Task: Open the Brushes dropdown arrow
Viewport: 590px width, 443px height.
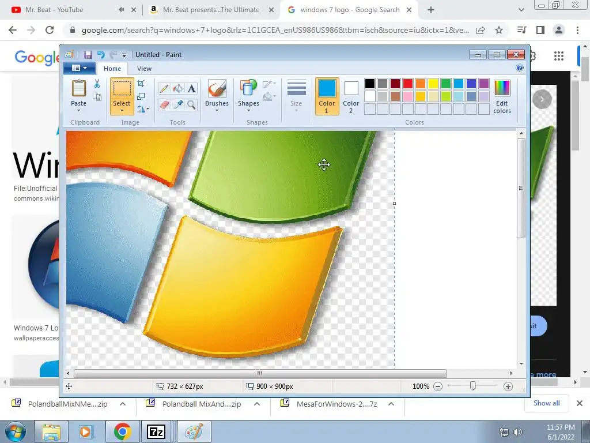Action: pyautogui.click(x=217, y=110)
